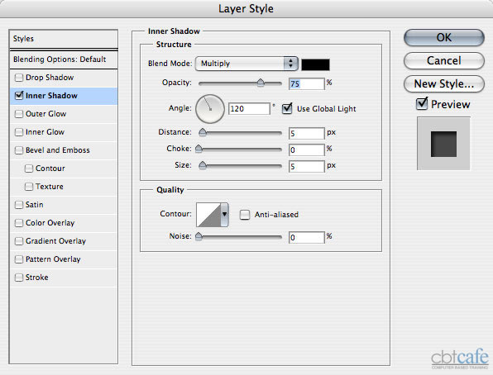Click the Noise value field
This screenshot has height=375, width=493.
tap(307, 237)
